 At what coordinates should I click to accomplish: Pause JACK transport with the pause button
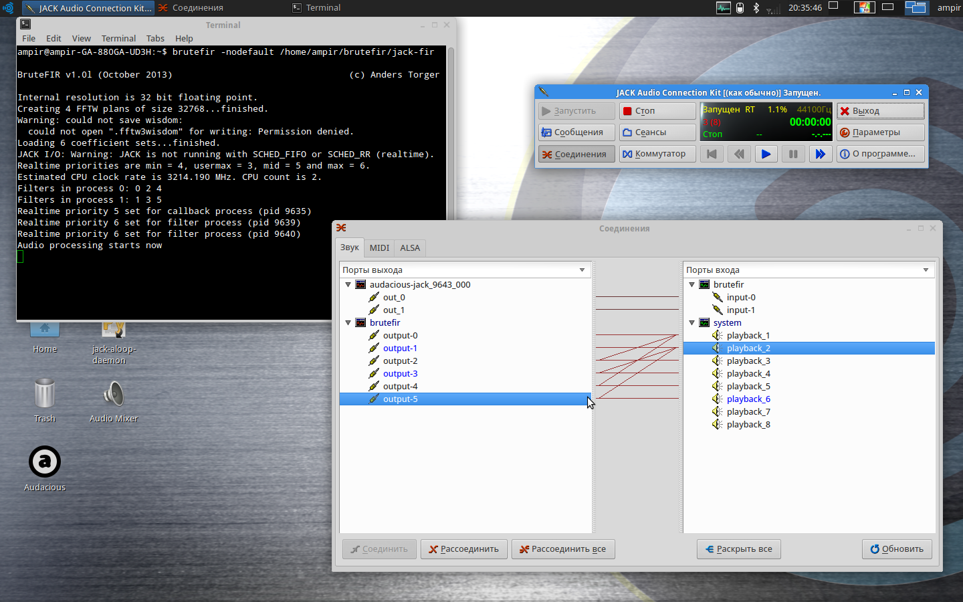pyautogui.click(x=793, y=154)
